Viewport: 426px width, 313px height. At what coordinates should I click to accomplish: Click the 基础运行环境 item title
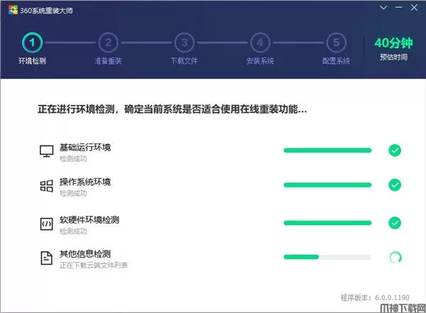[85, 148]
